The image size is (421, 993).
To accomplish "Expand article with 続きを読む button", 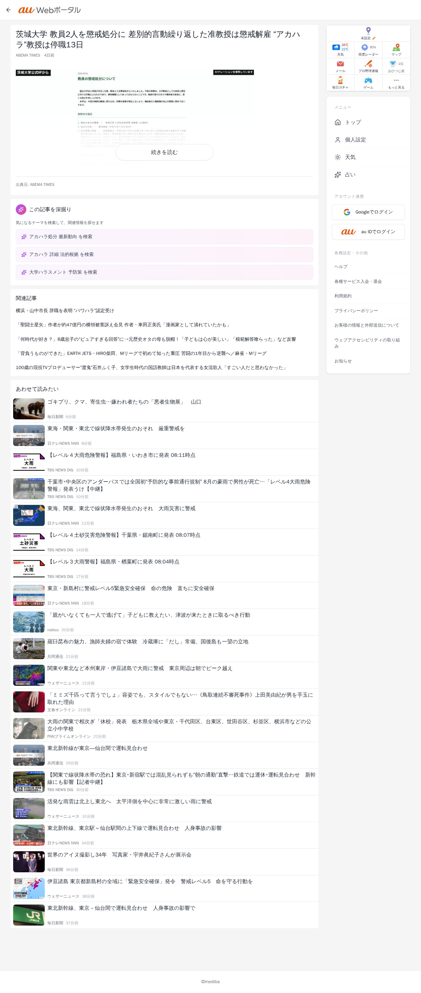I will [x=164, y=152].
